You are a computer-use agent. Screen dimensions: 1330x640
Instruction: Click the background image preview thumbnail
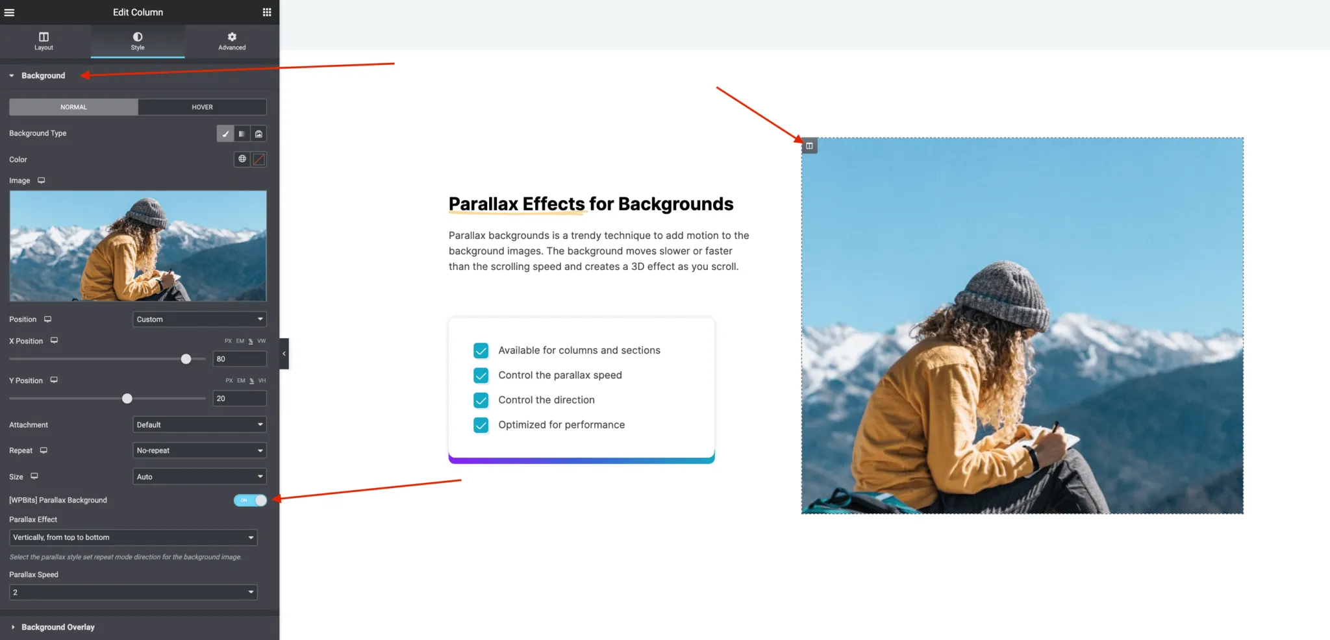(x=138, y=245)
